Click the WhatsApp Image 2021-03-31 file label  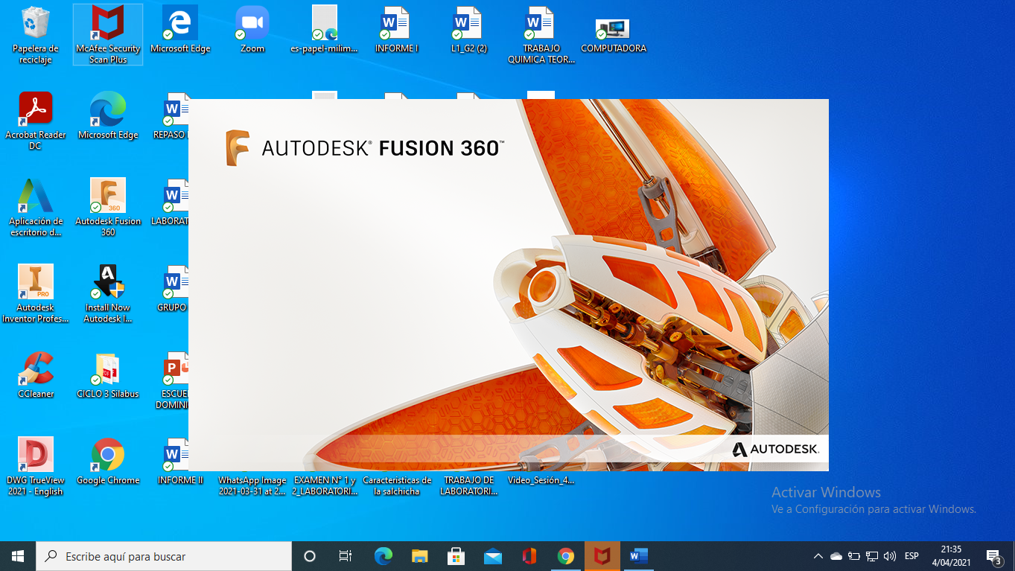(x=252, y=485)
